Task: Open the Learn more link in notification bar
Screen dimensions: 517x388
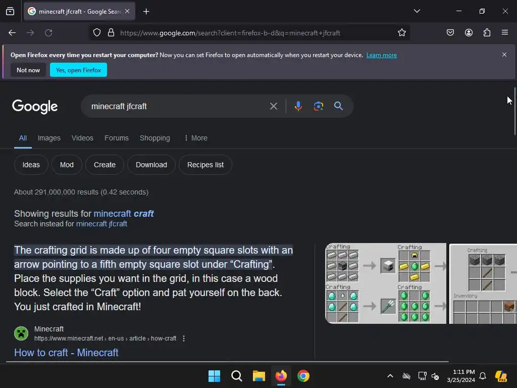Action: [382, 55]
